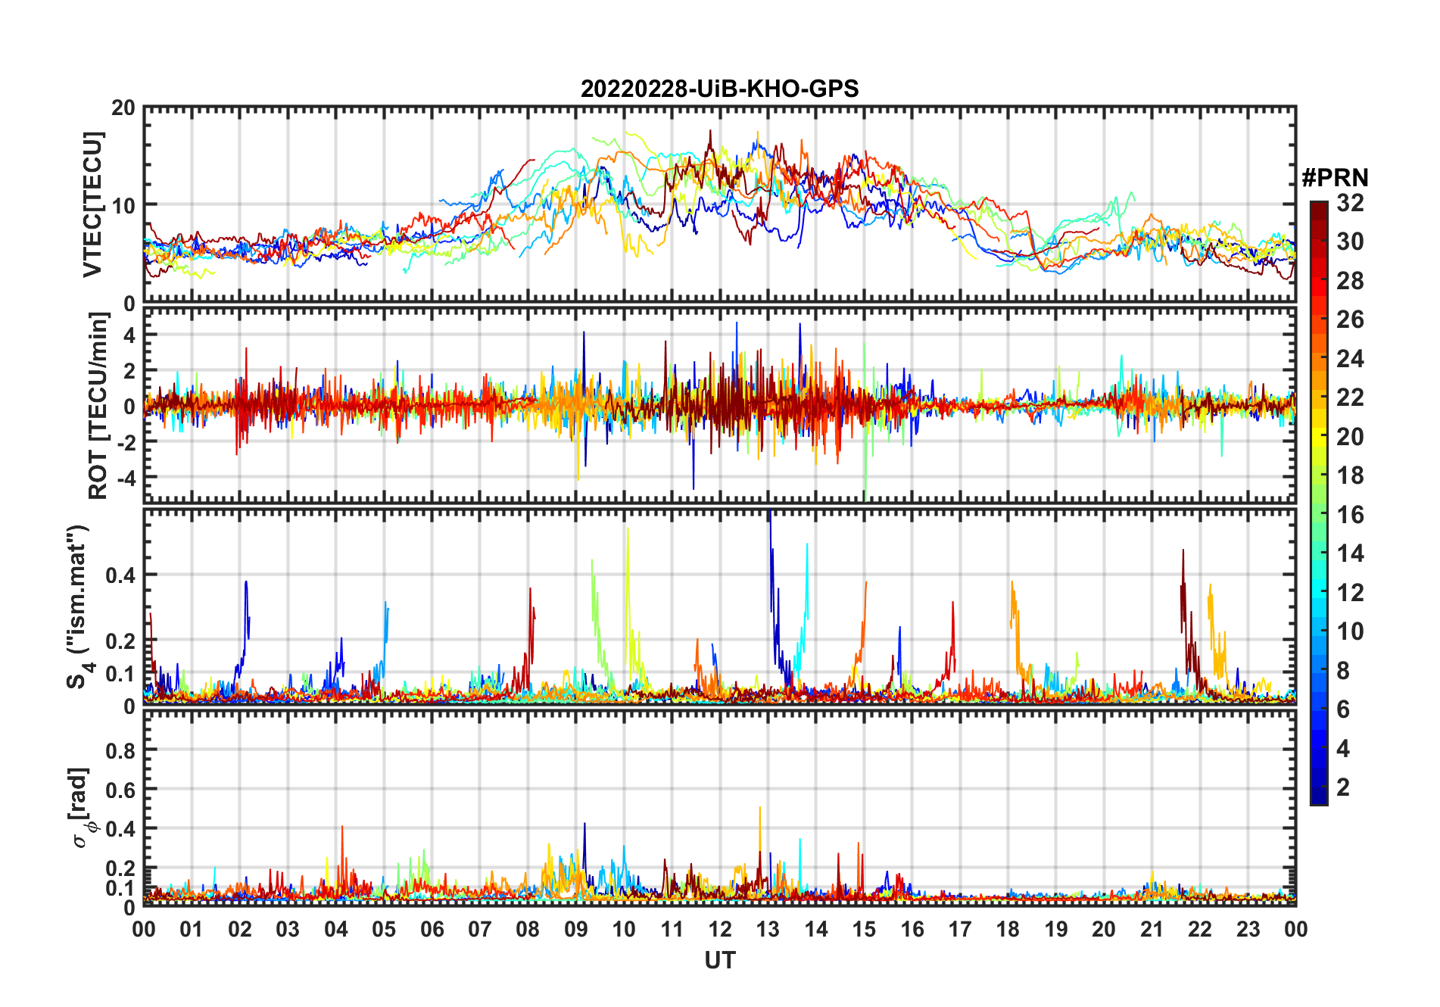The image size is (1440, 1007).
Task: Click the ROT [TECU/min] y-axis label
Action: click(98, 406)
